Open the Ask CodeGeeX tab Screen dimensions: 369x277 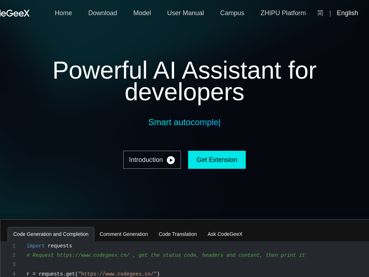point(225,234)
